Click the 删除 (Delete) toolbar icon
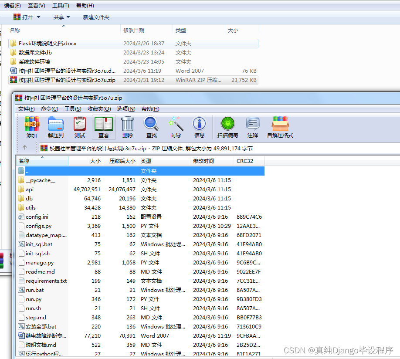The height and width of the screenshot is (359, 400). pyautogui.click(x=127, y=127)
